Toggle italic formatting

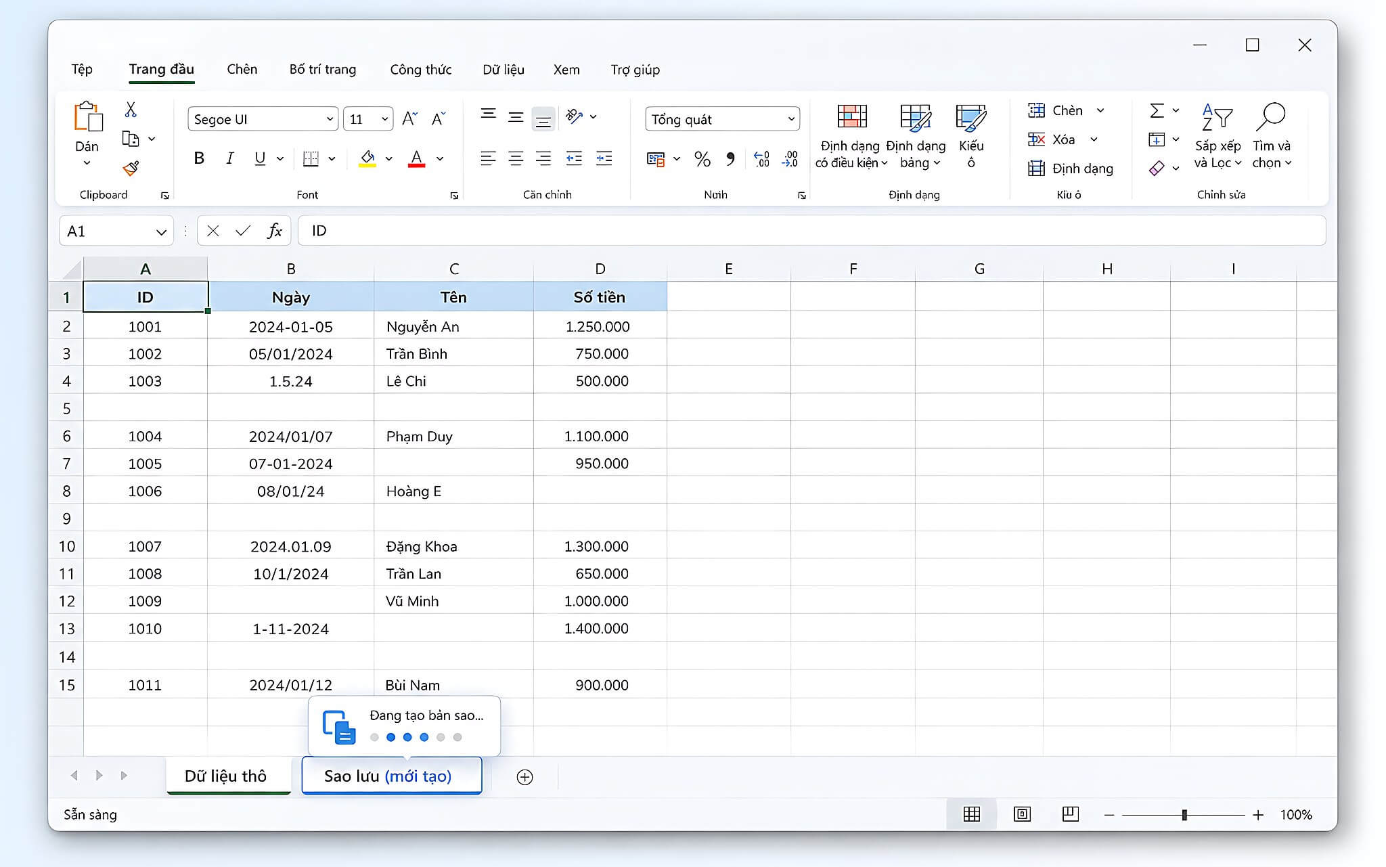click(230, 158)
